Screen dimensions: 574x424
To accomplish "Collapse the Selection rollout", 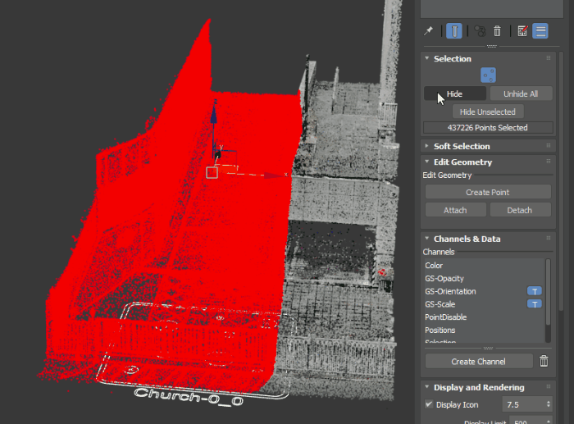I will click(x=427, y=58).
